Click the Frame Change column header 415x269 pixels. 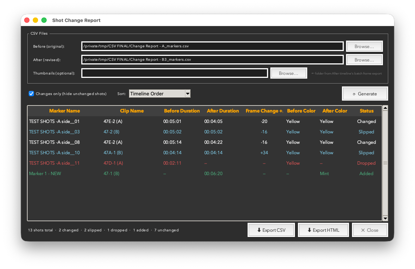pos(264,111)
